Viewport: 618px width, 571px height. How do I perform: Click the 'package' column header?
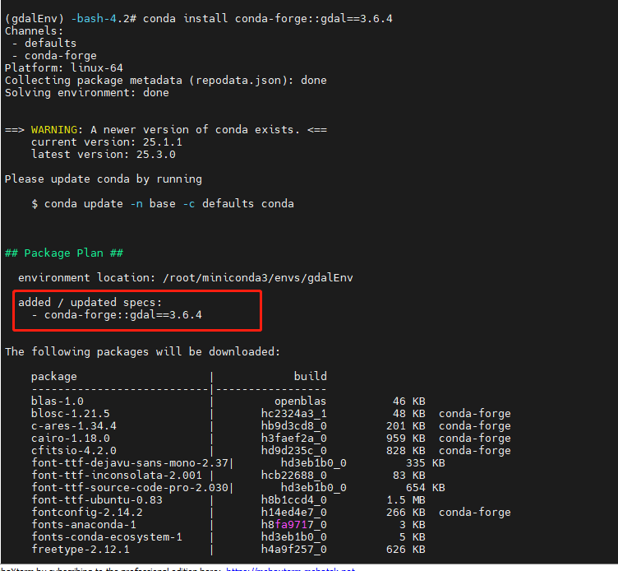(x=54, y=377)
